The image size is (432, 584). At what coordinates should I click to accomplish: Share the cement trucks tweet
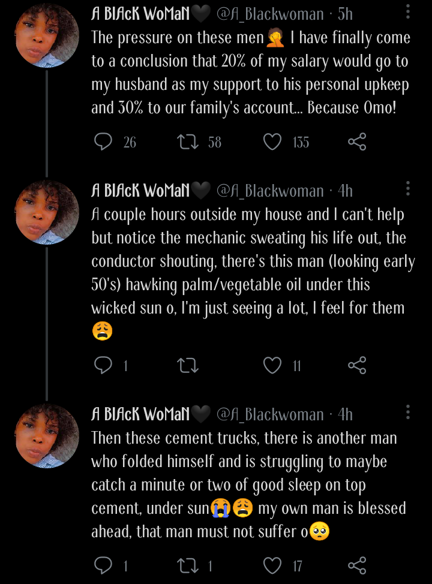point(357,565)
